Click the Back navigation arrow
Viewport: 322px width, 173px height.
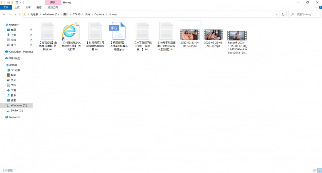[x=3, y=14]
